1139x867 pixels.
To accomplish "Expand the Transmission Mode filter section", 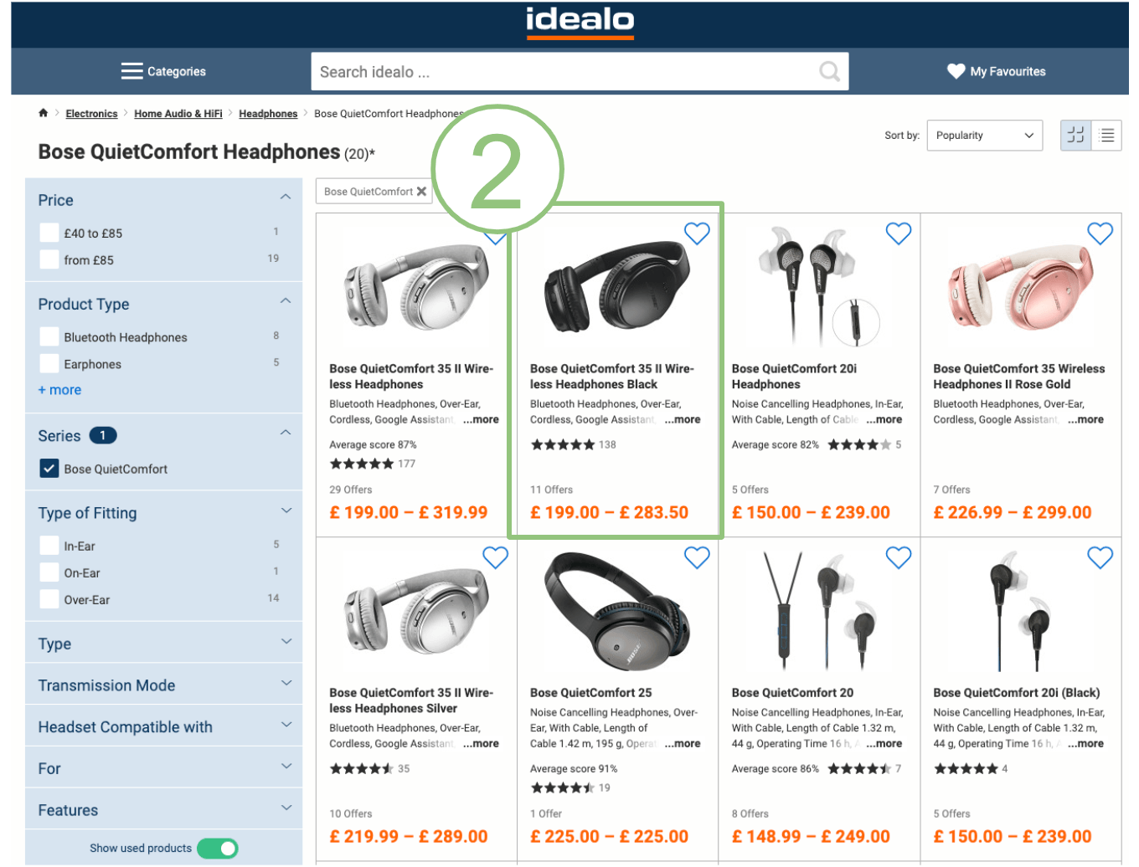I will click(x=164, y=685).
